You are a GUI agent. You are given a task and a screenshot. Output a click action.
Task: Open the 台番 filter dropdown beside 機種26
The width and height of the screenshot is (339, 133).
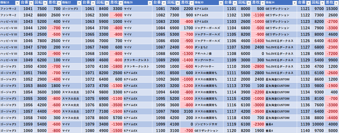click(164, 3)
